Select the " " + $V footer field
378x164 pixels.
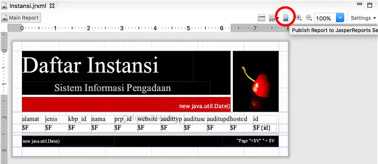point(269,141)
